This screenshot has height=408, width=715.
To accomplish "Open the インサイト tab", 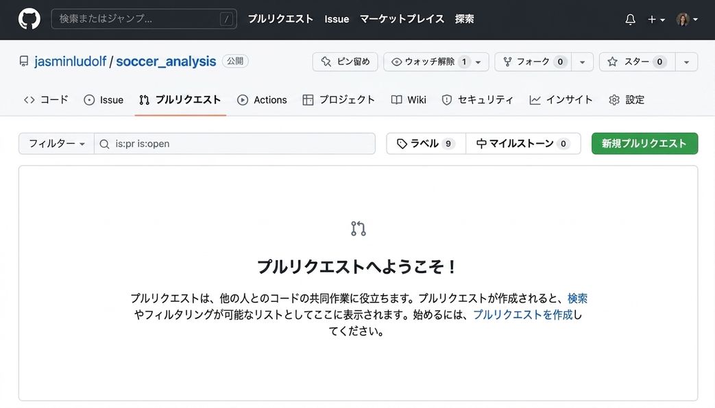I will 561,100.
